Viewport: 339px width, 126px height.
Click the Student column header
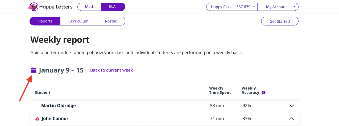pos(43,93)
